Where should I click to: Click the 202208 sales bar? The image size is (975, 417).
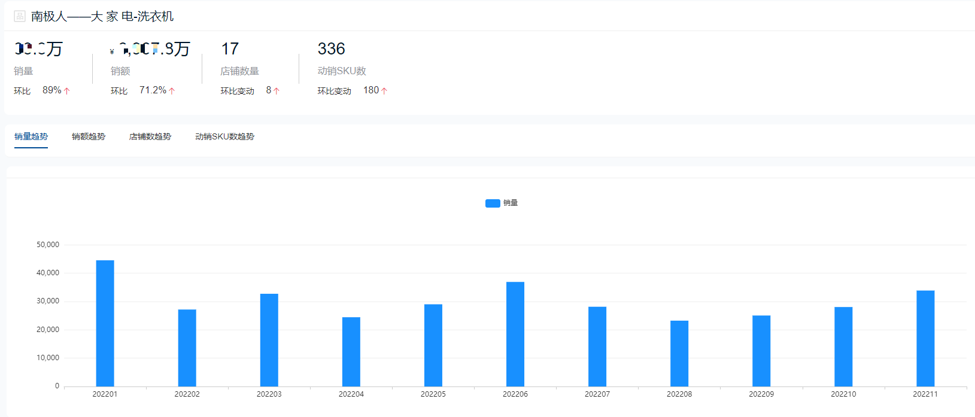[679, 354]
